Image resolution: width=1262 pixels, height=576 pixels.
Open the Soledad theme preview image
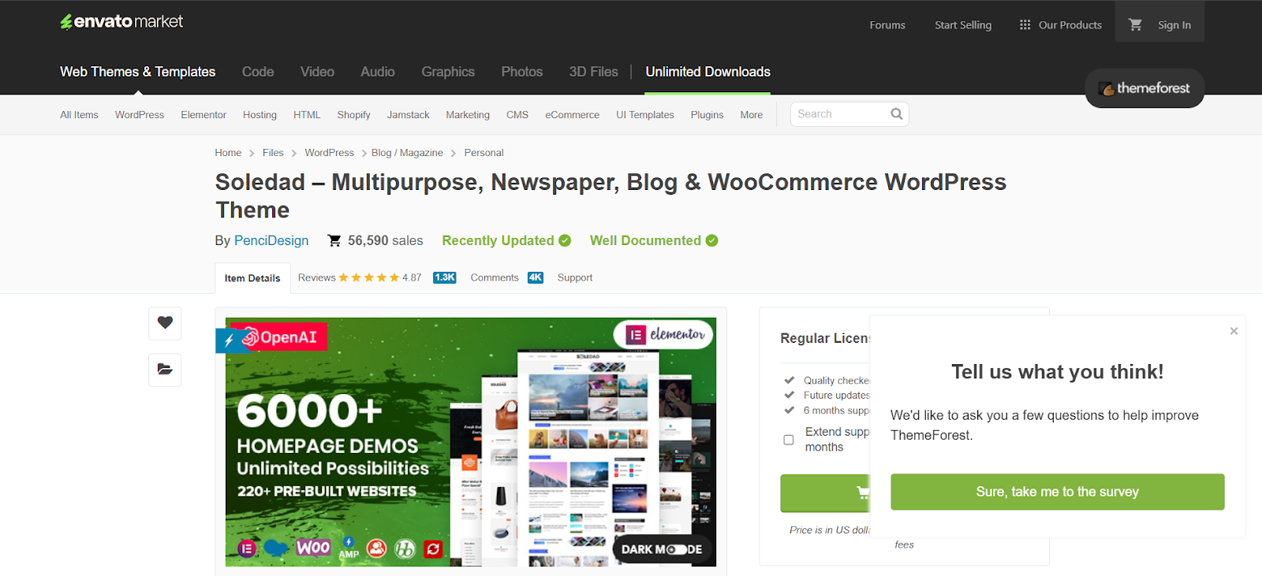tap(470, 441)
